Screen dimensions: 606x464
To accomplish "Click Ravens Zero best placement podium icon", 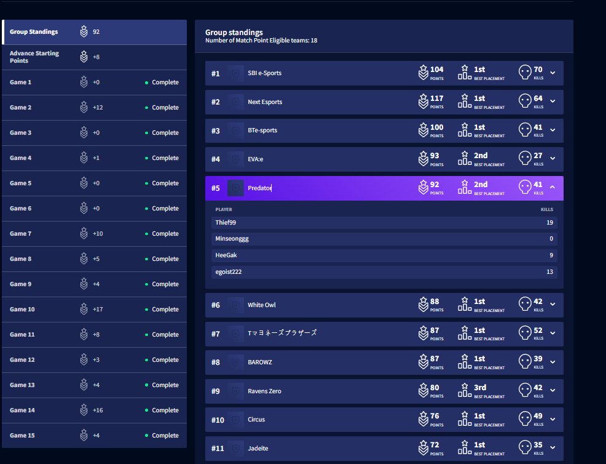I will 465,390.
